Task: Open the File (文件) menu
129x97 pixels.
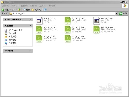Action: (5, 6)
